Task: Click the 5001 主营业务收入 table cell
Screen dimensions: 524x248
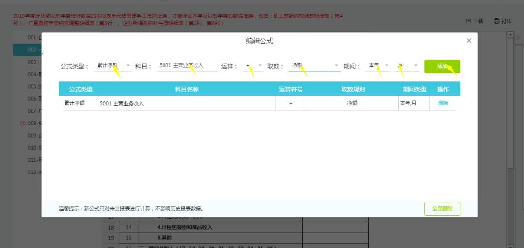Action: tap(186, 103)
